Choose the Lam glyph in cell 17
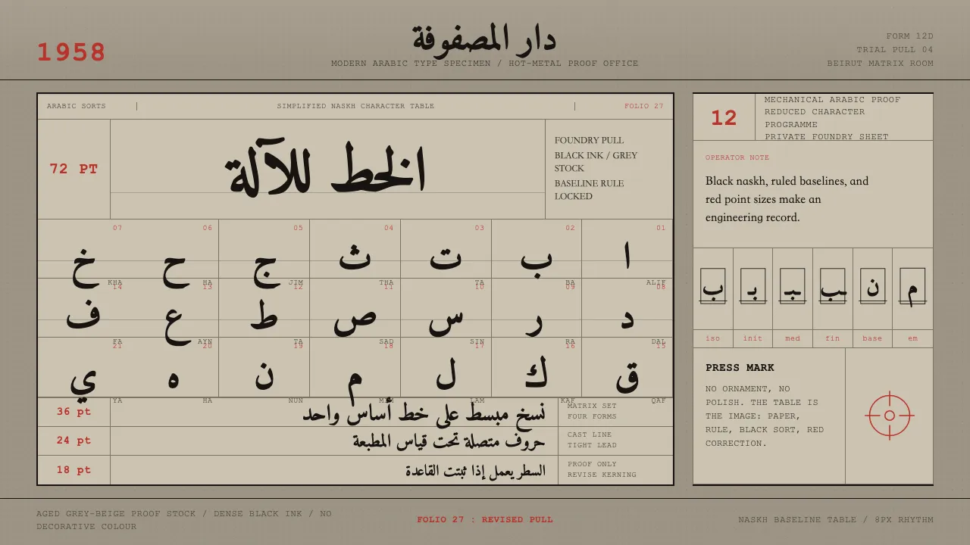Viewport: 970px width, 545px height. pyautogui.click(x=446, y=374)
